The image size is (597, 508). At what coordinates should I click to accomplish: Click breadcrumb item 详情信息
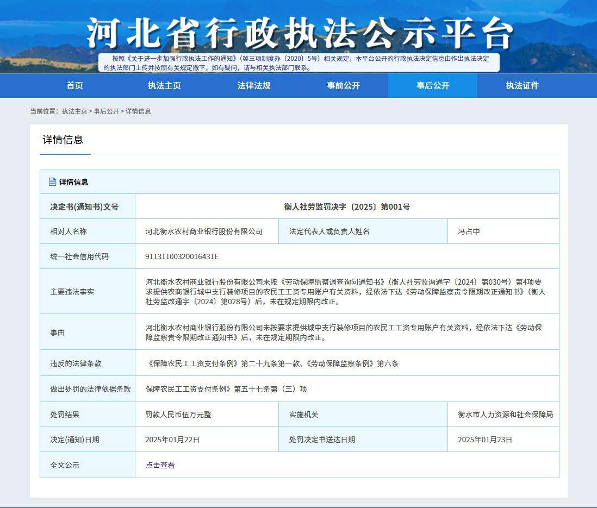138,111
